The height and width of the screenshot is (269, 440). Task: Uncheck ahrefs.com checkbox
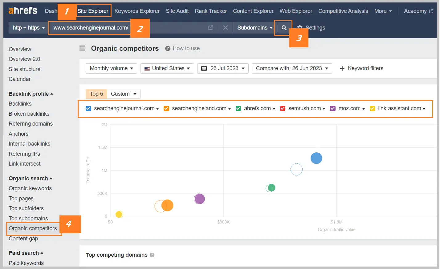point(238,108)
